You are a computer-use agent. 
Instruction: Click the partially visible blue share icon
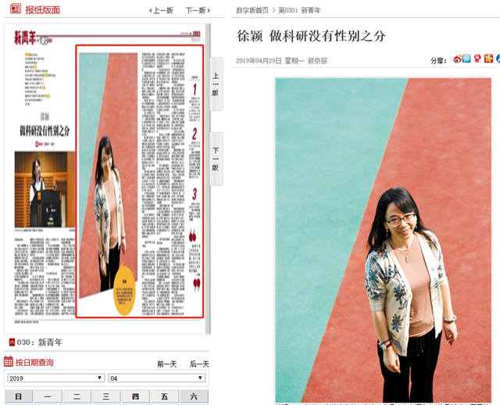pos(497,59)
